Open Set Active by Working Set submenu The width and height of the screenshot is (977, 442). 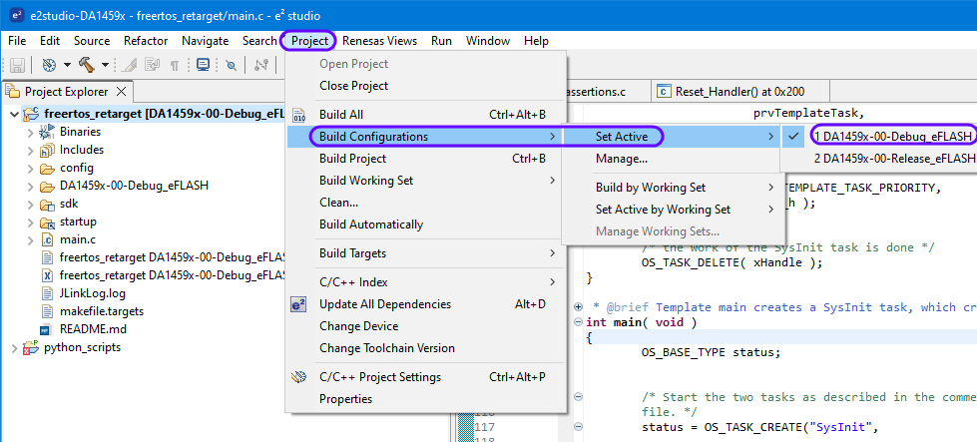[673, 210]
